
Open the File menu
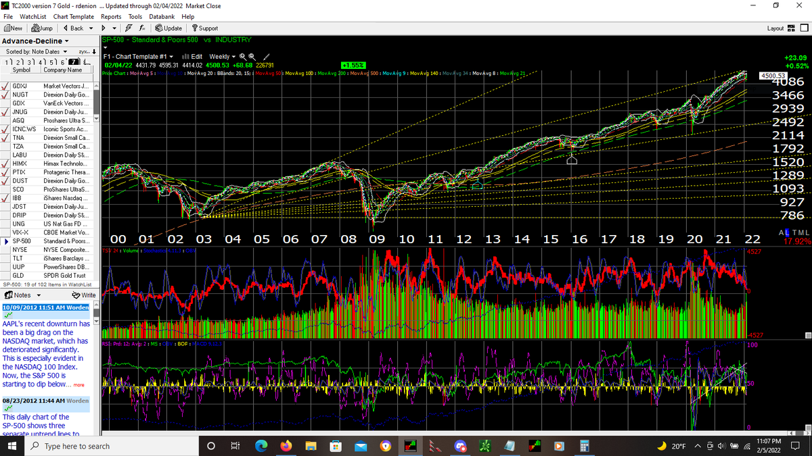pos(8,16)
